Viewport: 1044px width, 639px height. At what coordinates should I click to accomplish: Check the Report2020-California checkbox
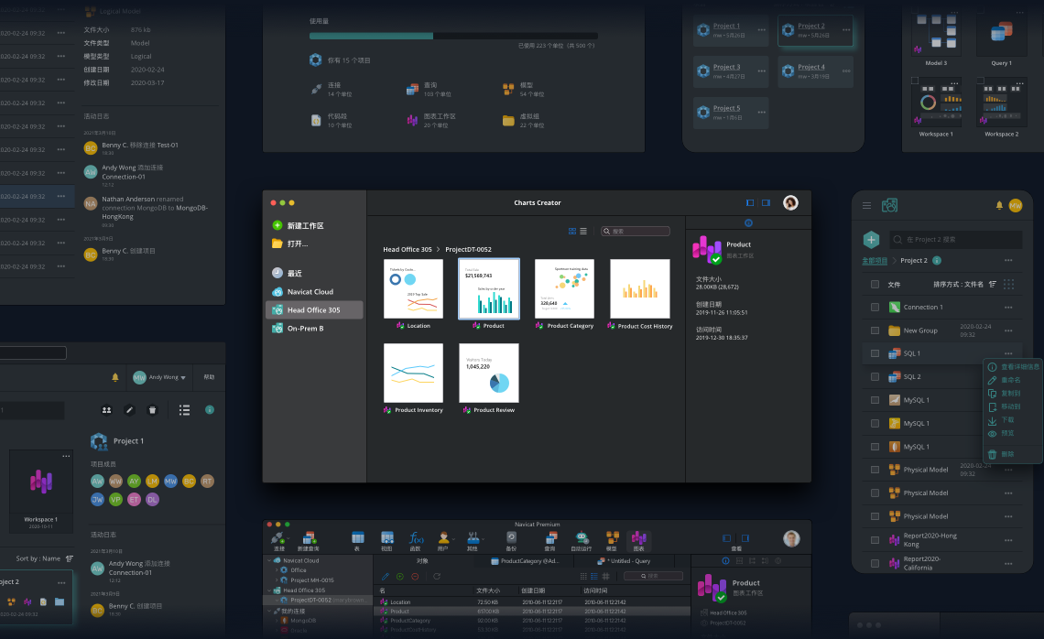(x=875, y=563)
